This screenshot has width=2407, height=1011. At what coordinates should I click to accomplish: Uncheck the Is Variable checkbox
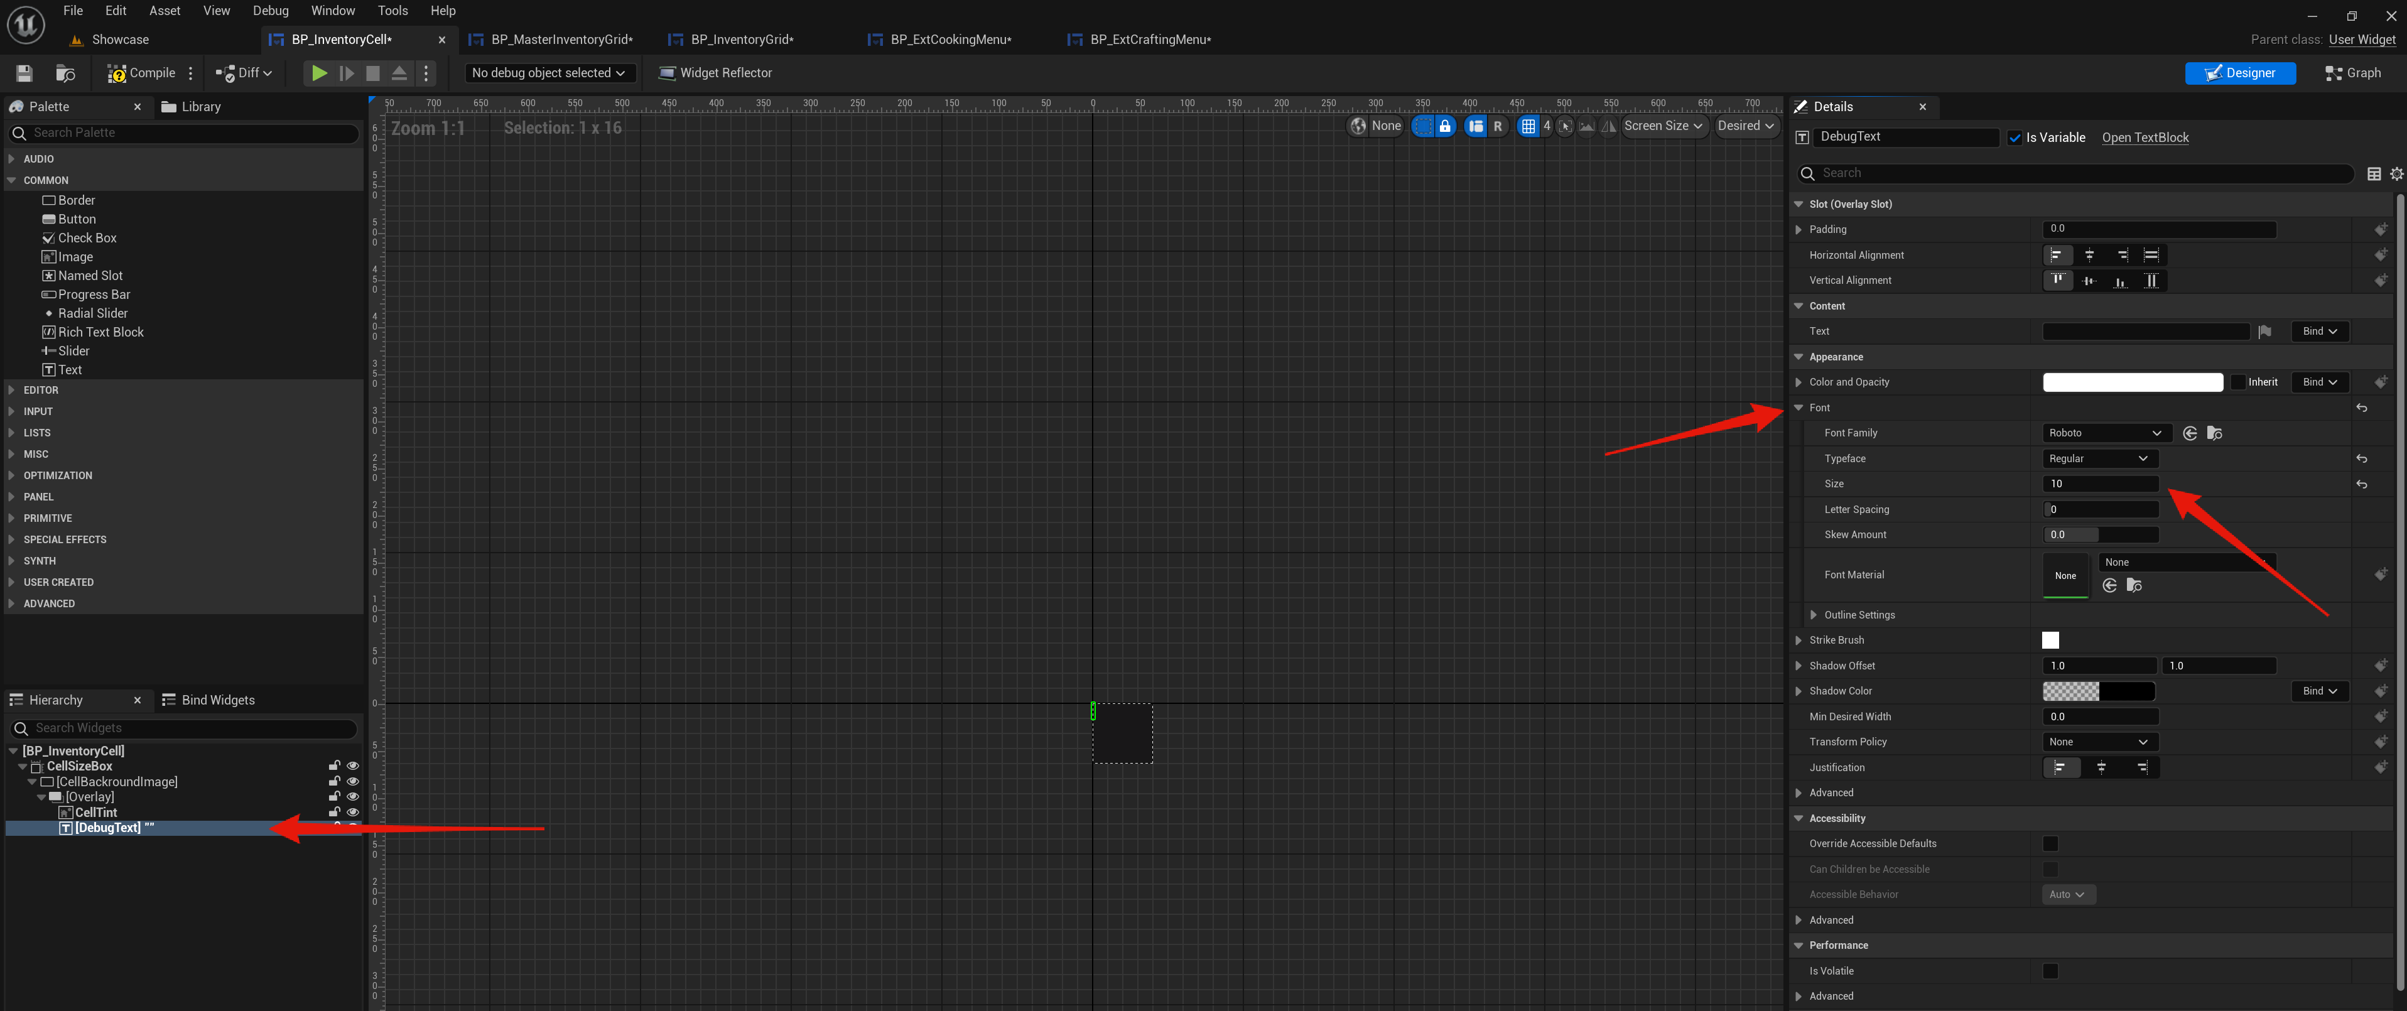(2015, 138)
